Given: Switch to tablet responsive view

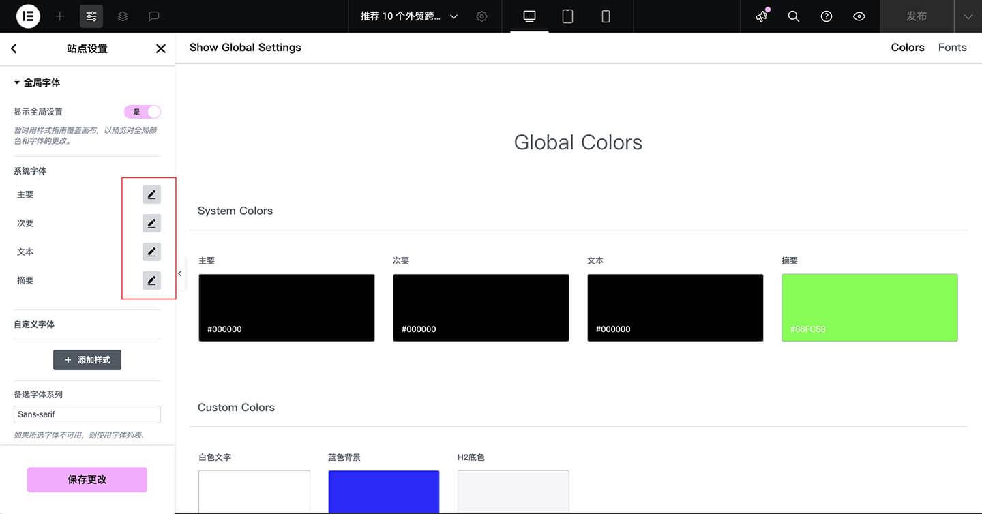Looking at the screenshot, I should [x=567, y=16].
